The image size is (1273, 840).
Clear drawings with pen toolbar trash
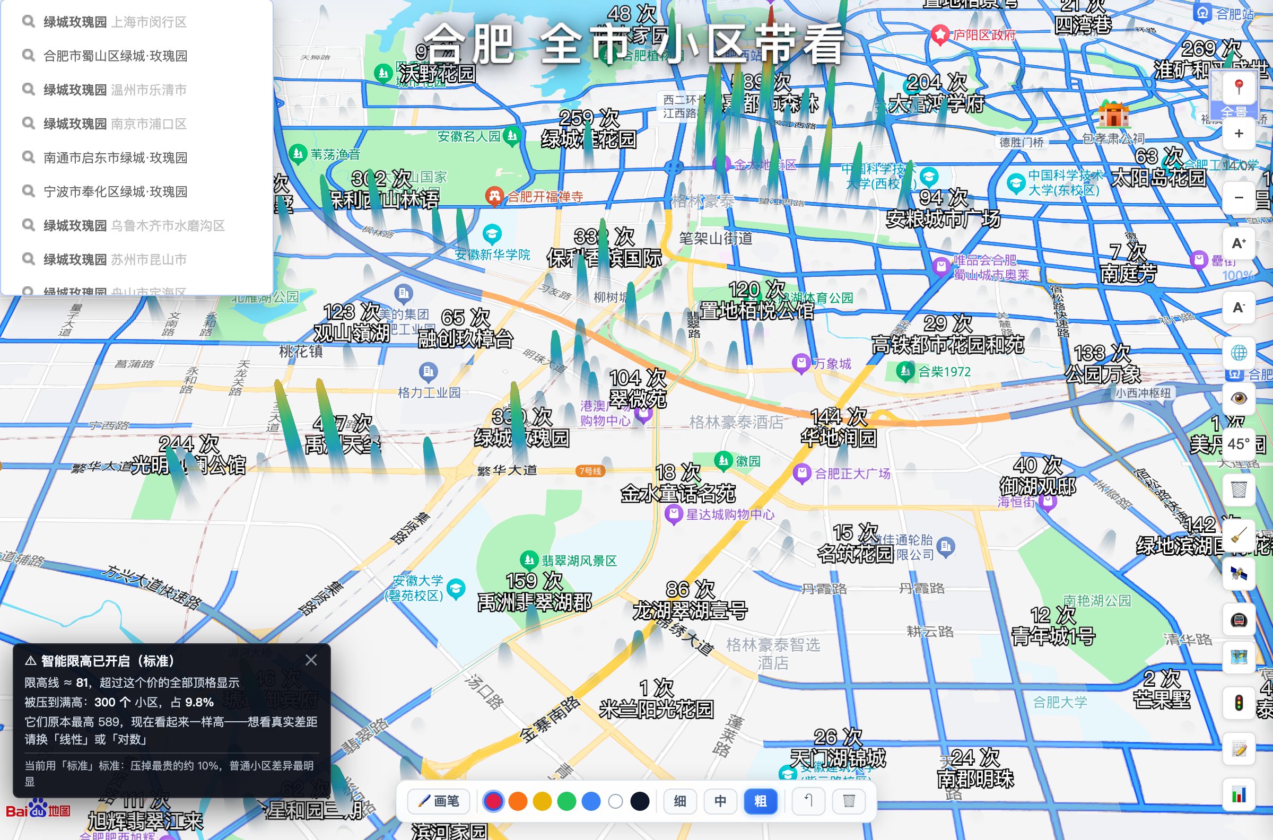(x=849, y=801)
